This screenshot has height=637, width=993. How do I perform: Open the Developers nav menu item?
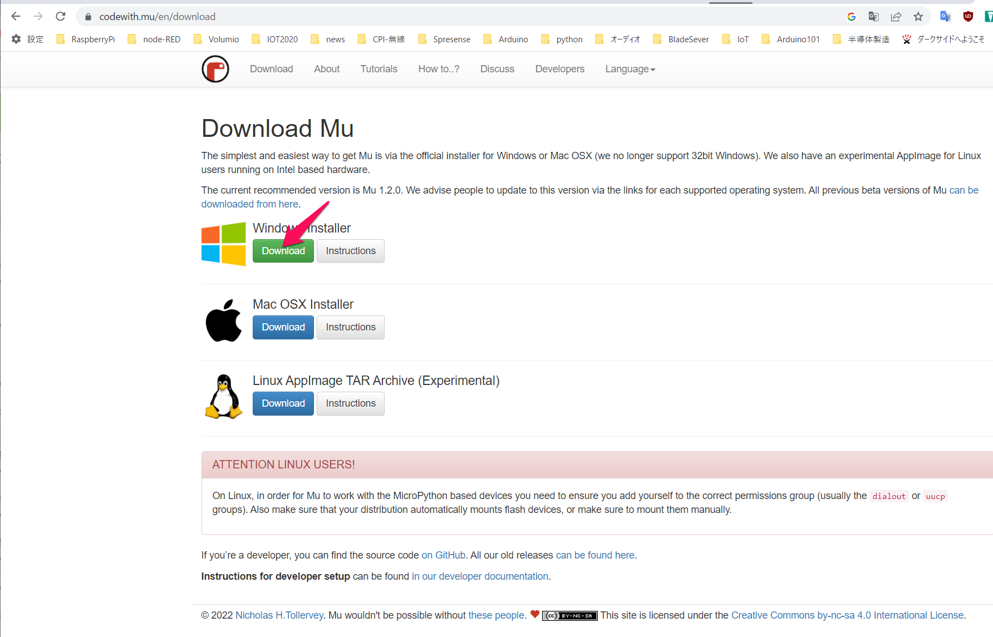(x=560, y=69)
